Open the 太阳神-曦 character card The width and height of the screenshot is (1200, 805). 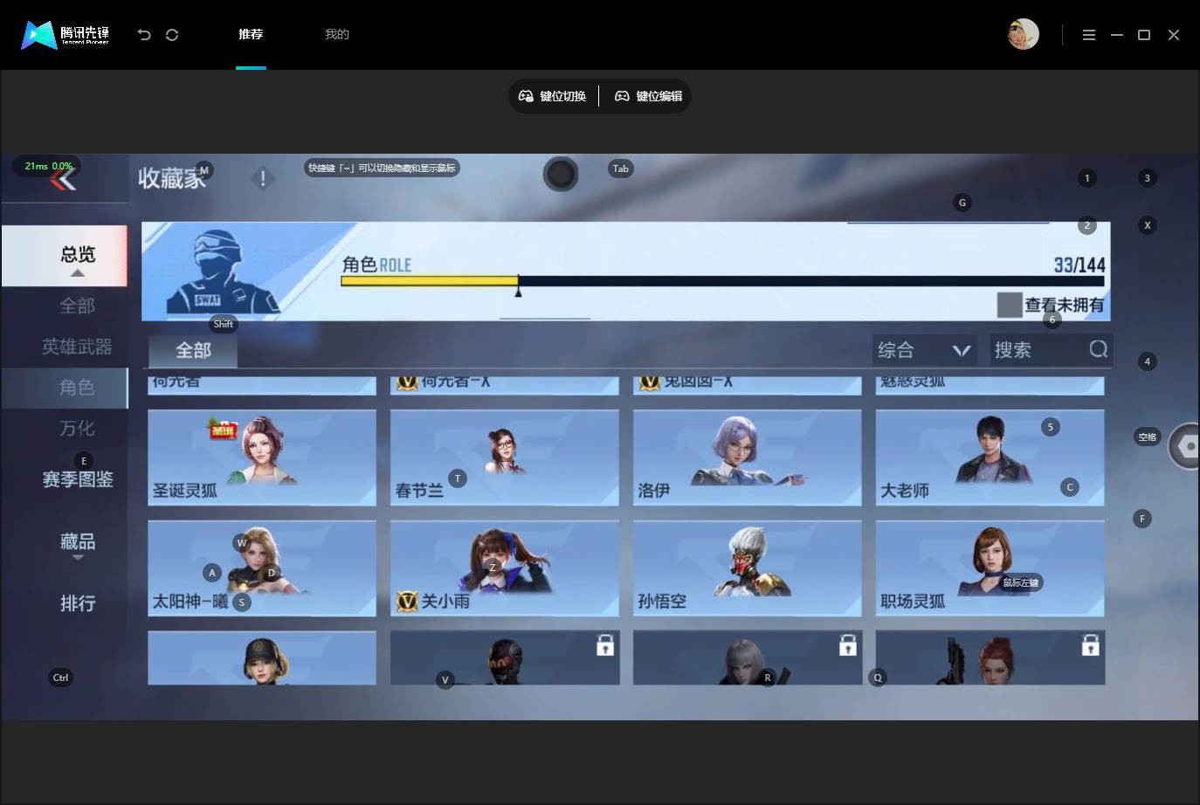coord(262,568)
